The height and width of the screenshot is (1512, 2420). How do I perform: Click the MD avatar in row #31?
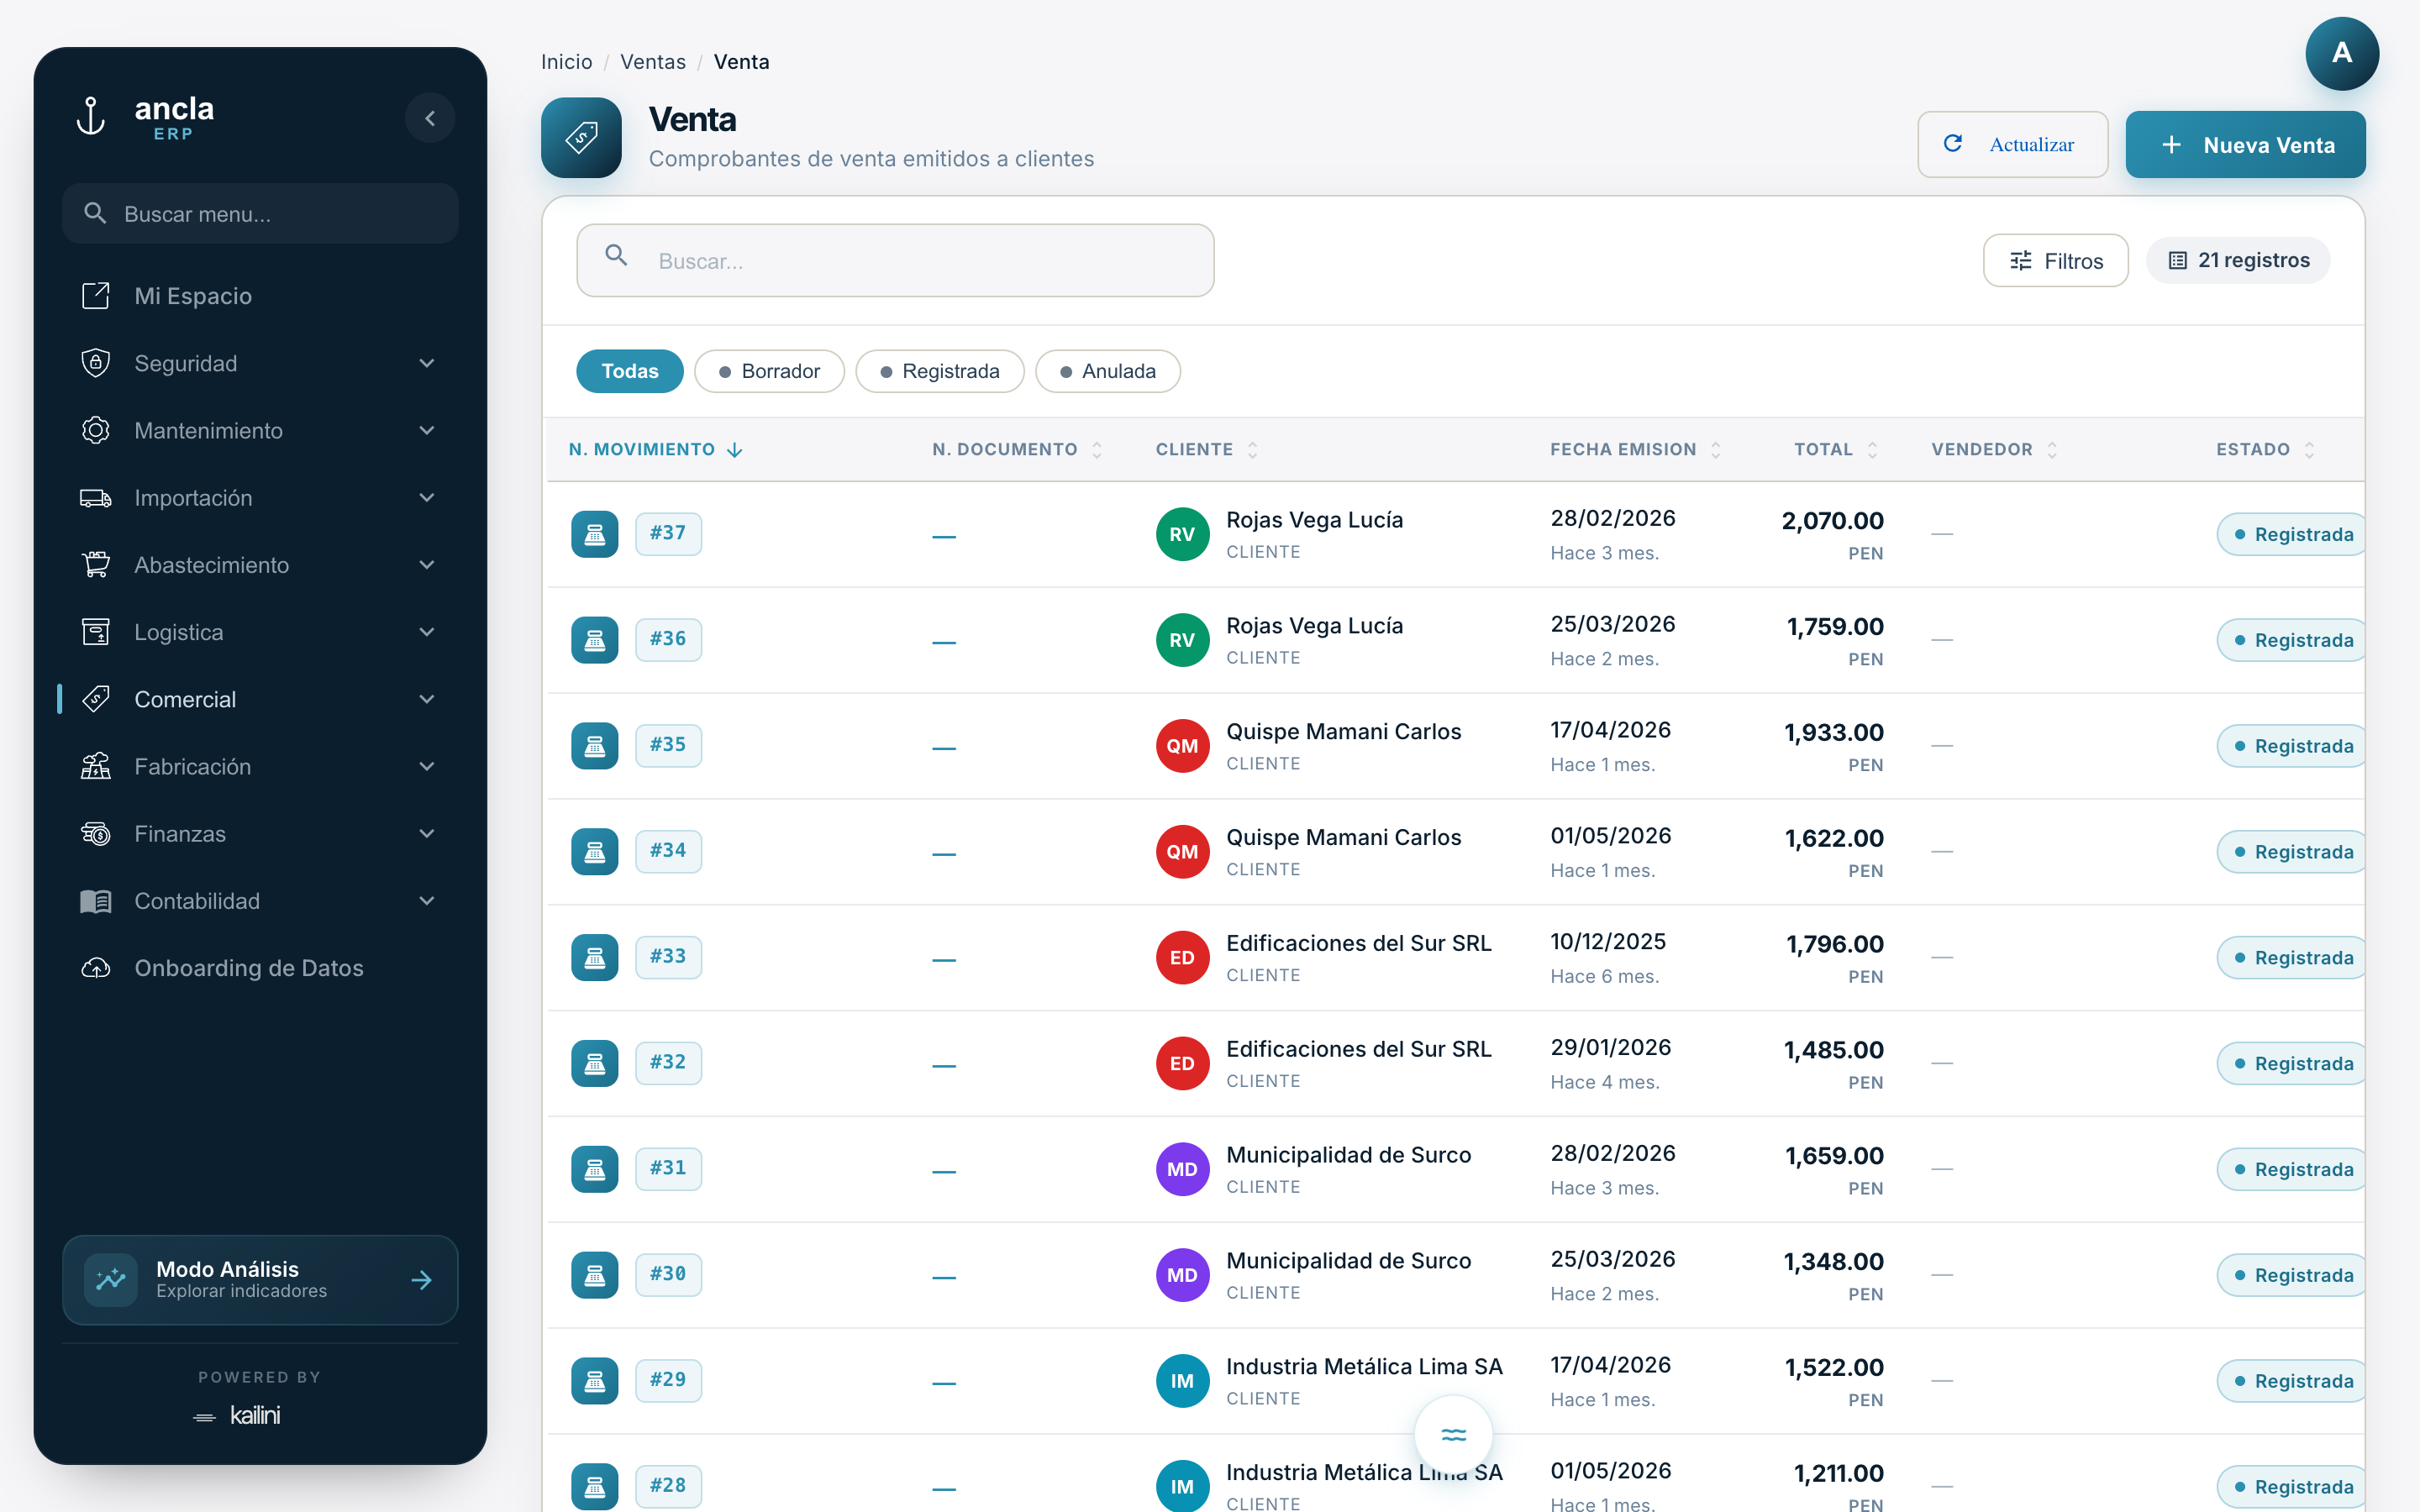pyautogui.click(x=1182, y=1169)
